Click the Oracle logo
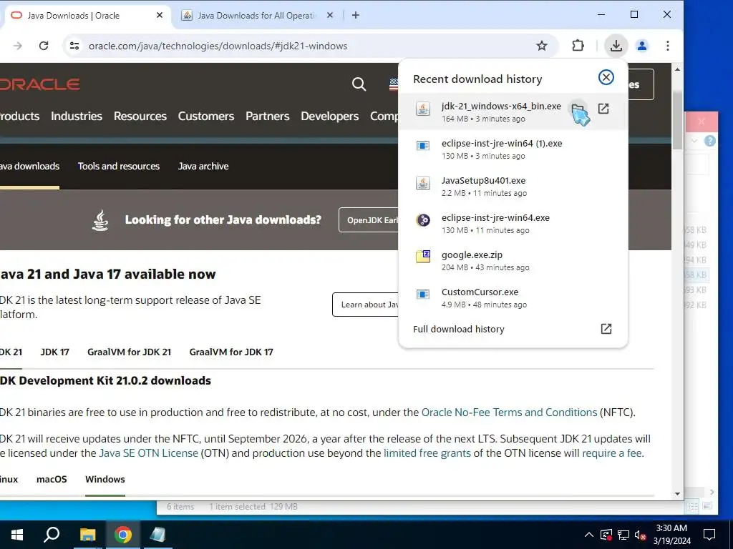This screenshot has width=733, height=549. (40, 84)
